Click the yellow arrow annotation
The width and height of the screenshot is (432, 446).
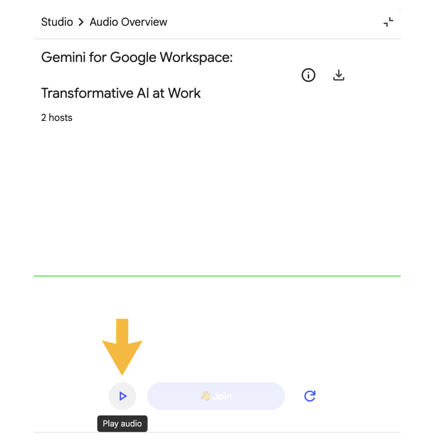point(122,347)
